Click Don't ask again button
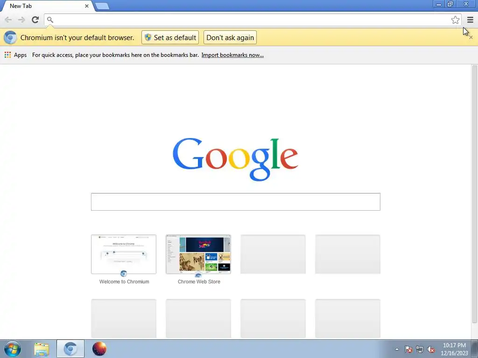This screenshot has height=358, width=478. 230,37
